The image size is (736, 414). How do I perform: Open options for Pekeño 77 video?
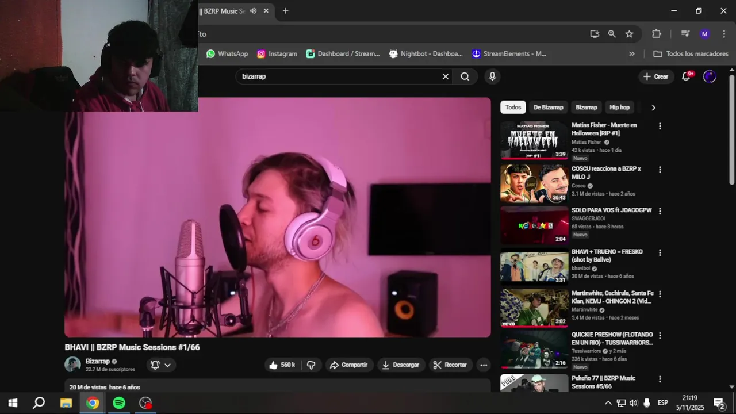(x=660, y=379)
